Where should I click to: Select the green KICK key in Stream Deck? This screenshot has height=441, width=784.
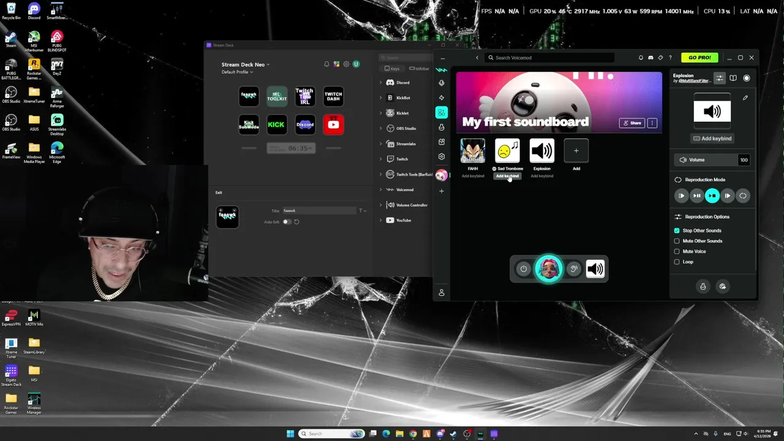coord(276,124)
